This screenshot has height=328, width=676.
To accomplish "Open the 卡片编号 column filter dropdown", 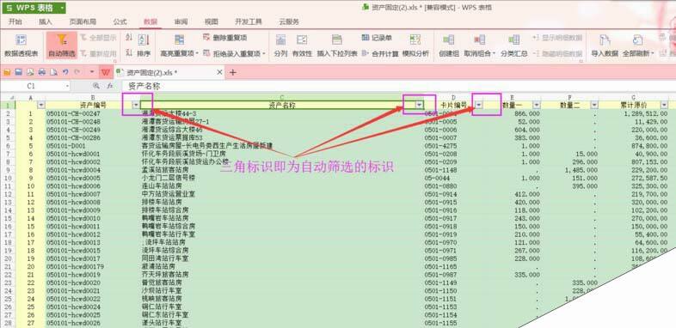I will pyautogui.click(x=478, y=105).
